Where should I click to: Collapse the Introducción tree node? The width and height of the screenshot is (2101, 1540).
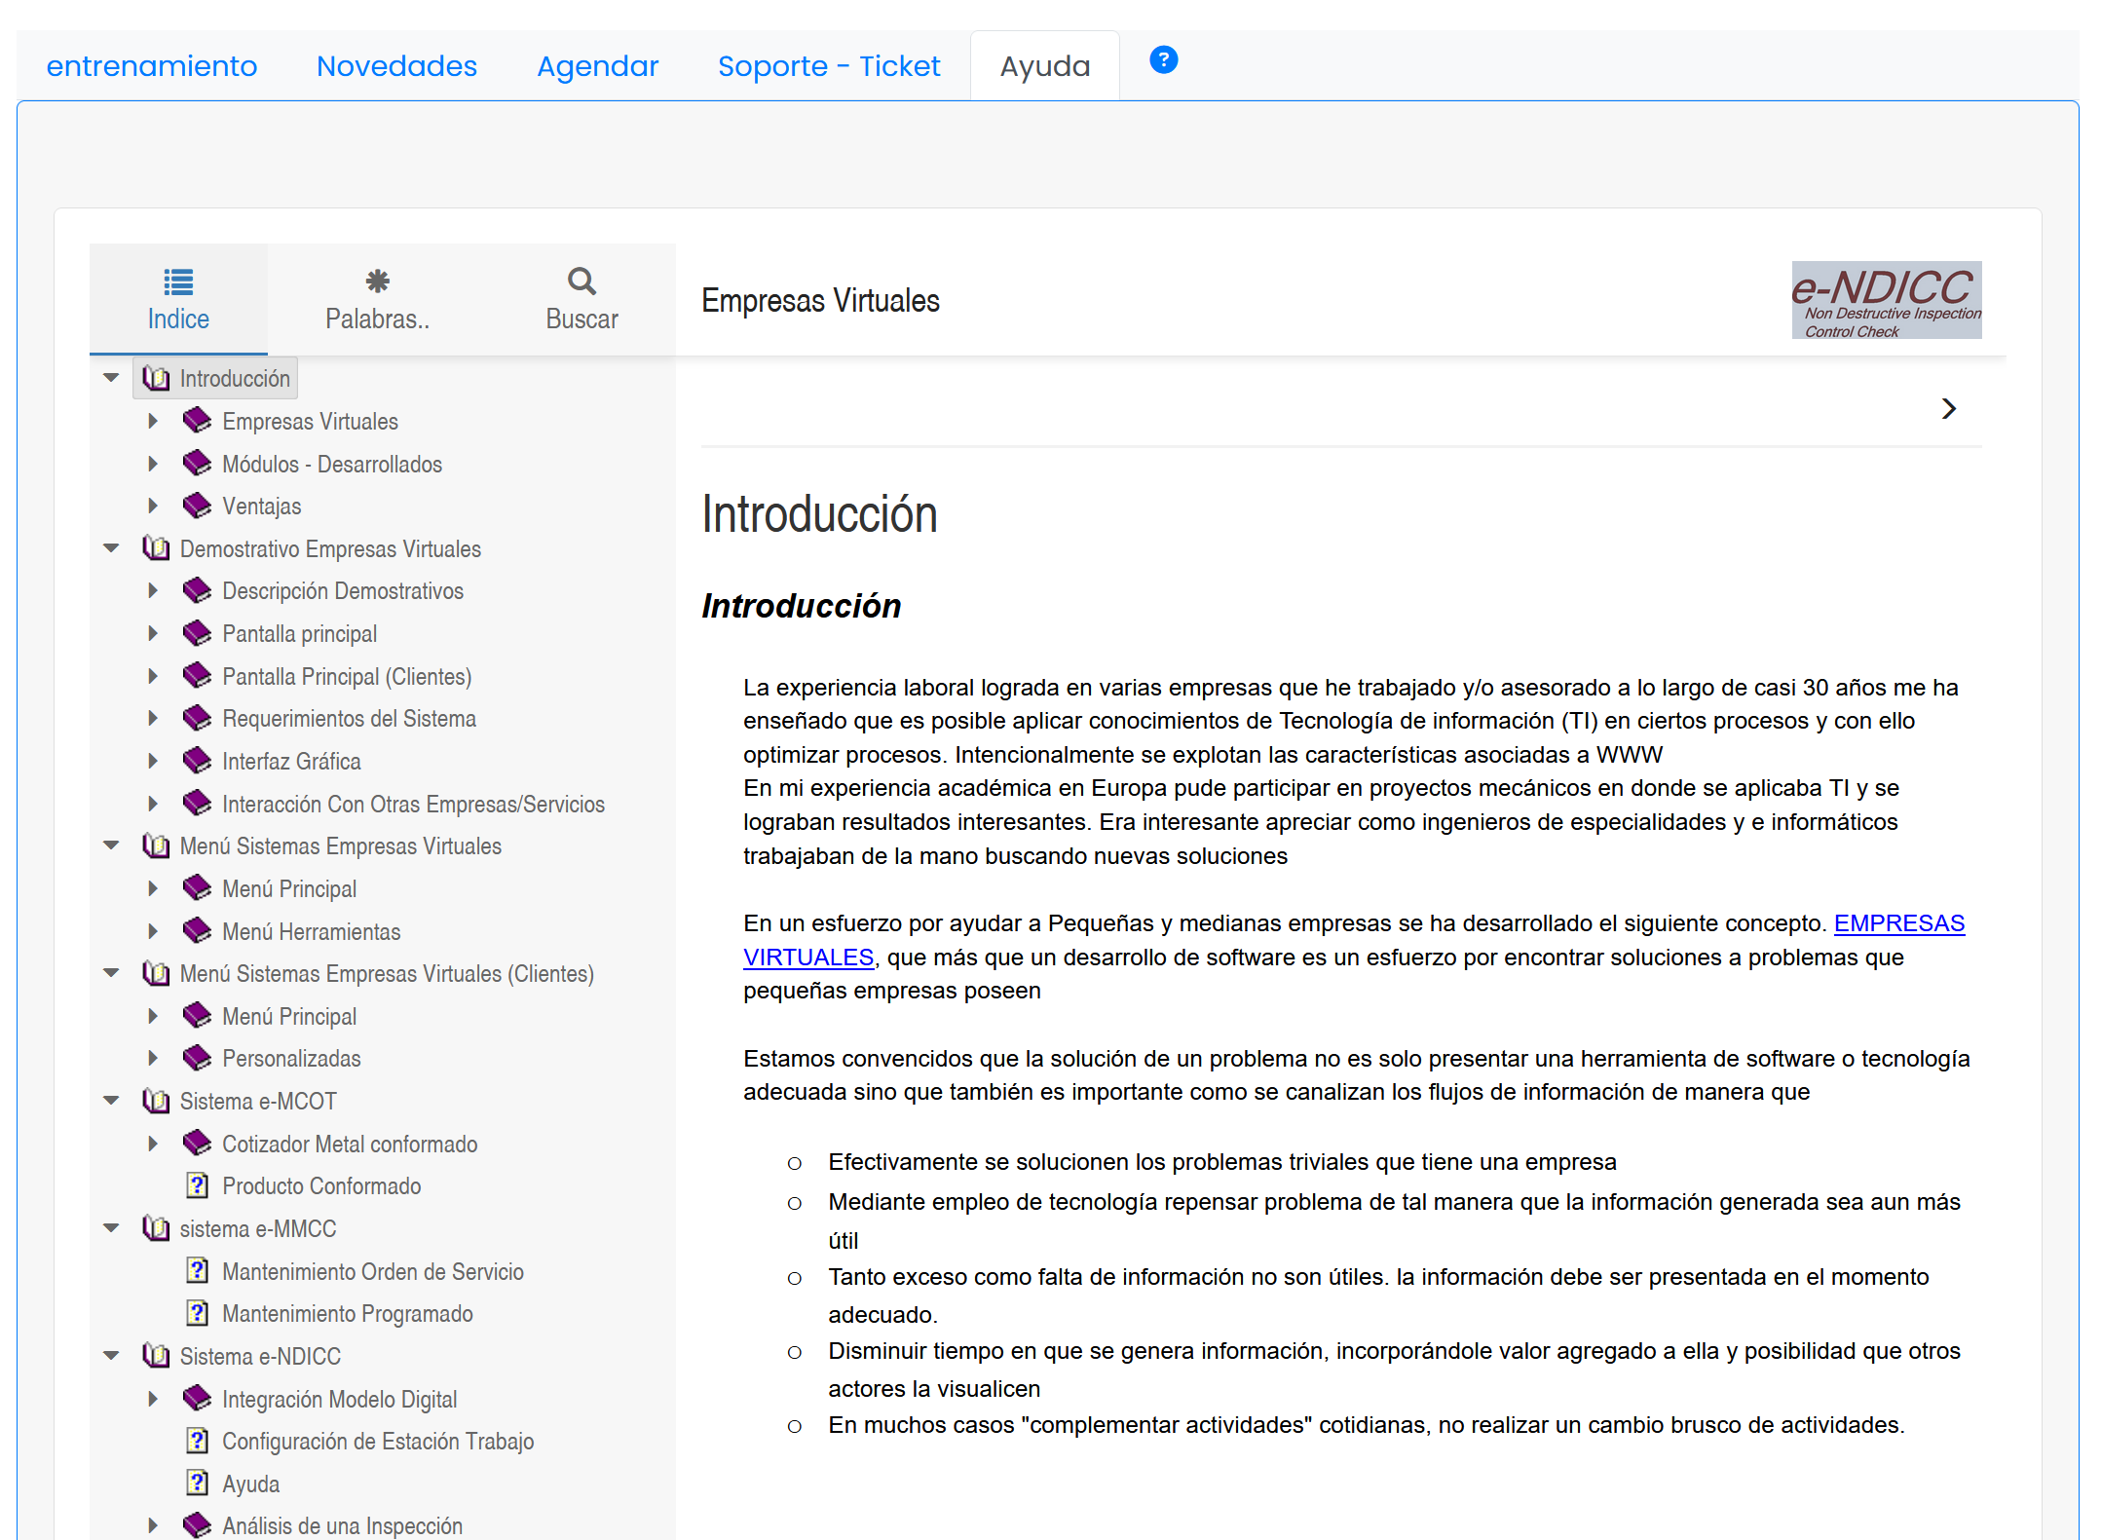pos(111,378)
